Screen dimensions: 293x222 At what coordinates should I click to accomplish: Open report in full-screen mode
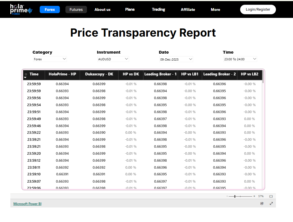[x=271, y=204]
